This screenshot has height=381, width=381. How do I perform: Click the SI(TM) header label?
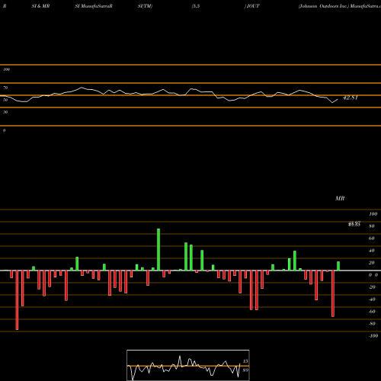click(x=145, y=6)
